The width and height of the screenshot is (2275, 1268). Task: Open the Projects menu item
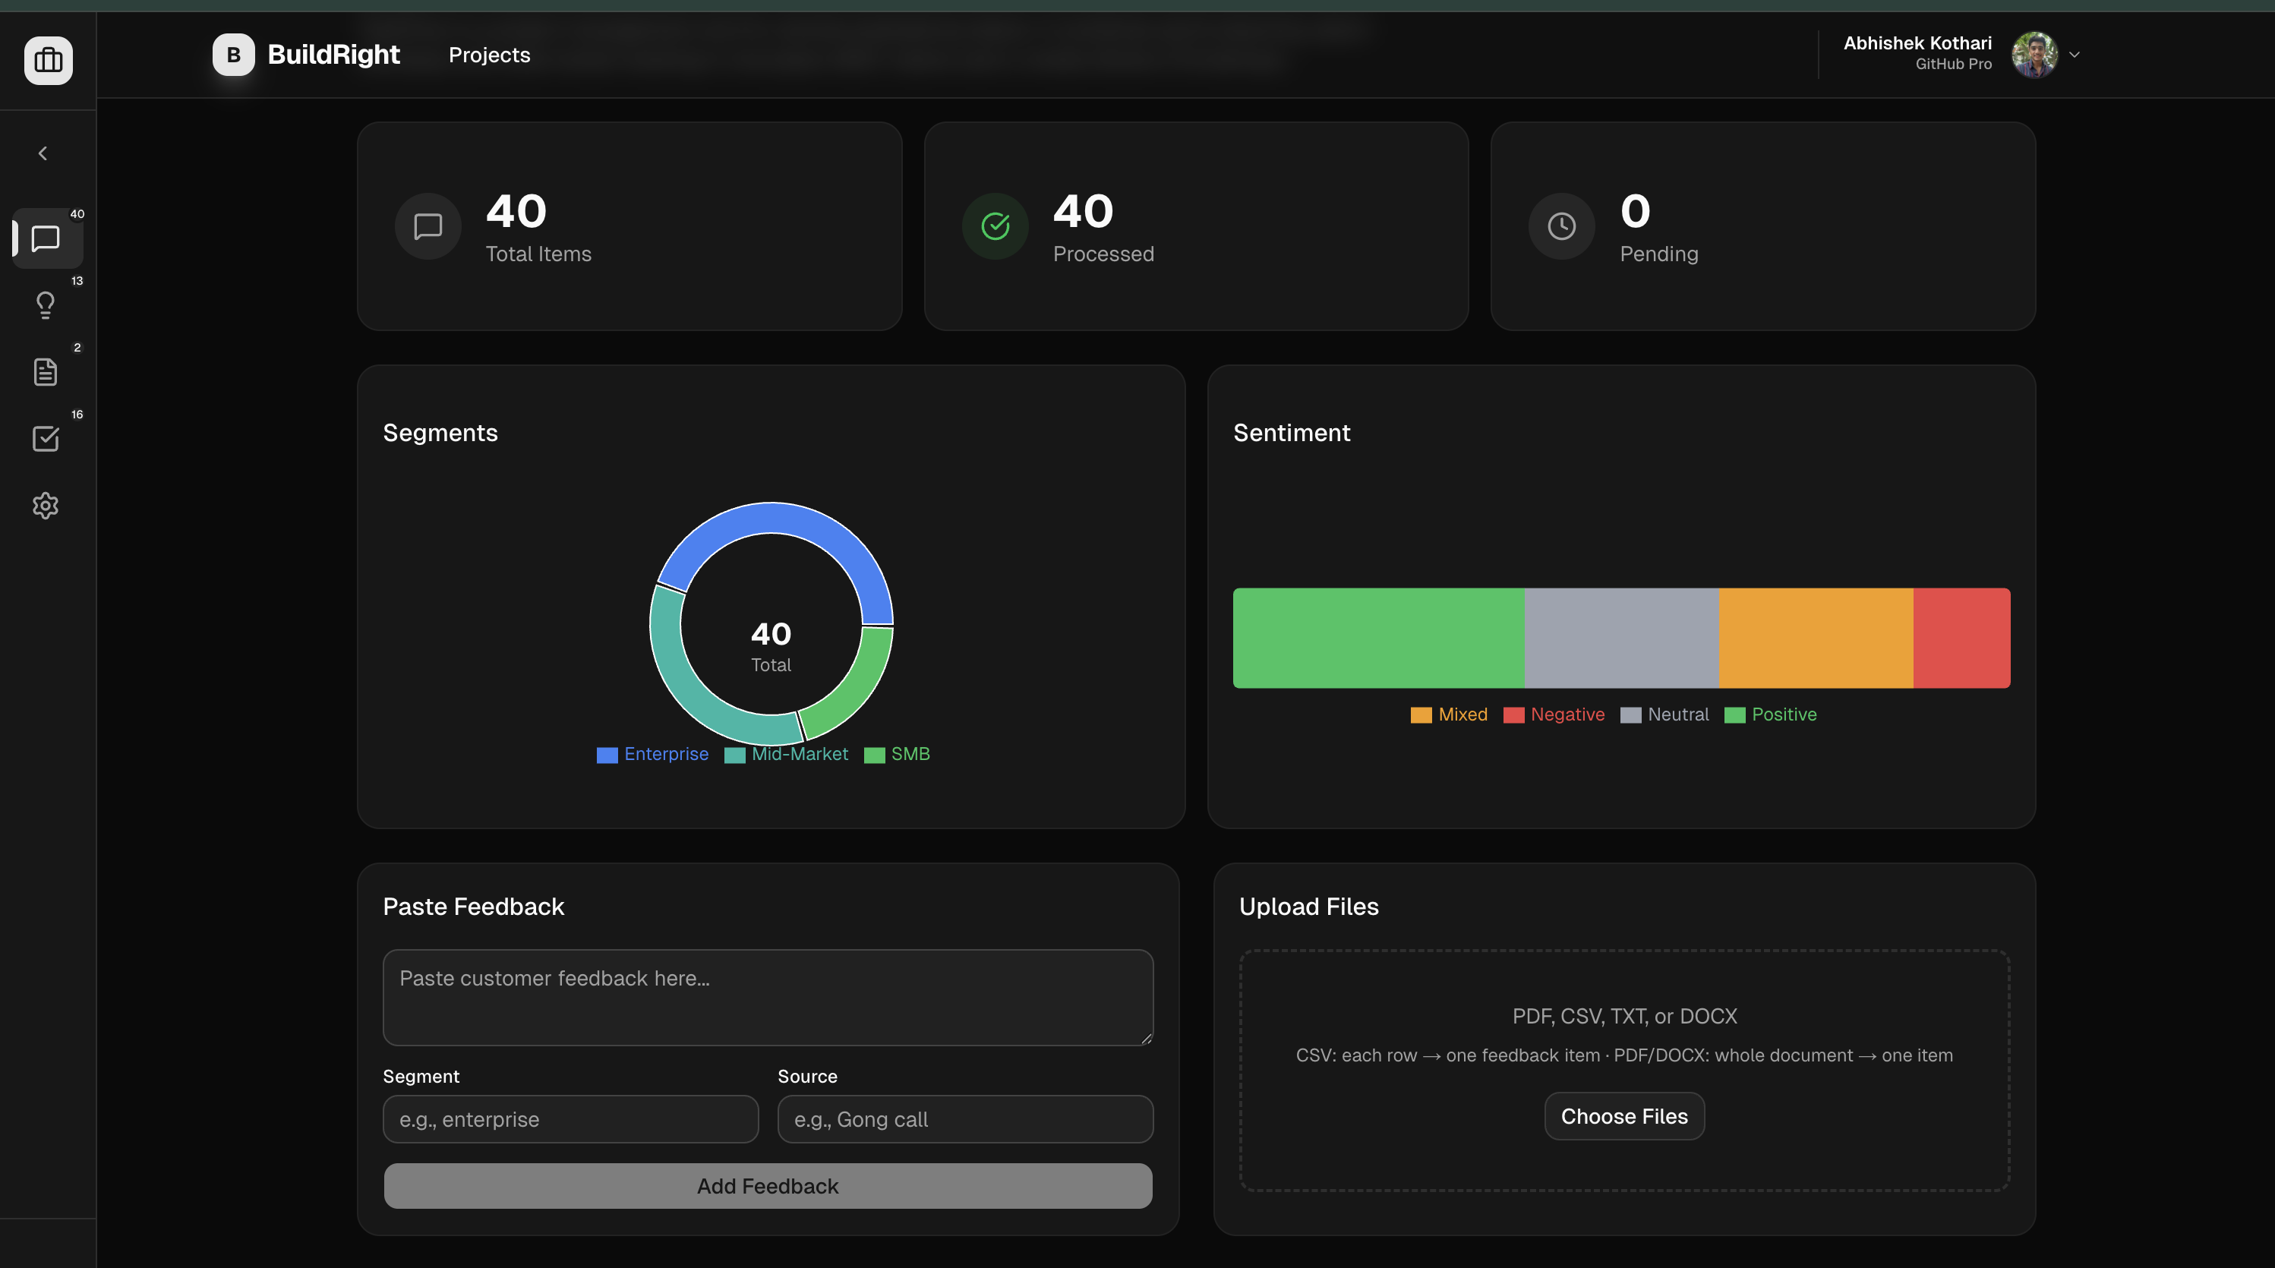(488, 54)
